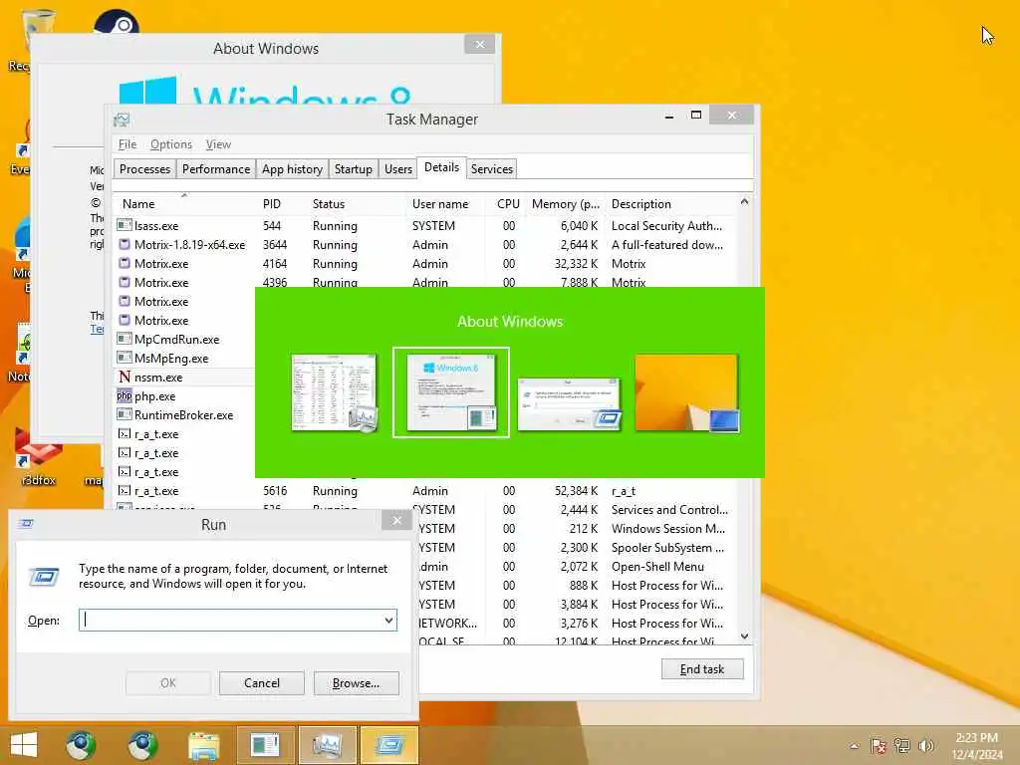Click description 'Open-Shell Menu'
The width and height of the screenshot is (1020, 765).
pyautogui.click(x=657, y=567)
